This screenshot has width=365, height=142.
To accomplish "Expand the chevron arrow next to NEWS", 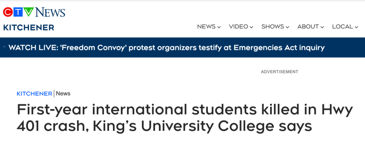I will 219,27.
